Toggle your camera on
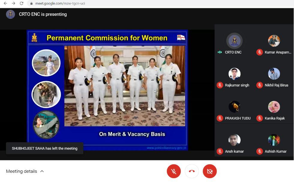Viewport: 294px width, 182px height. coord(210,171)
